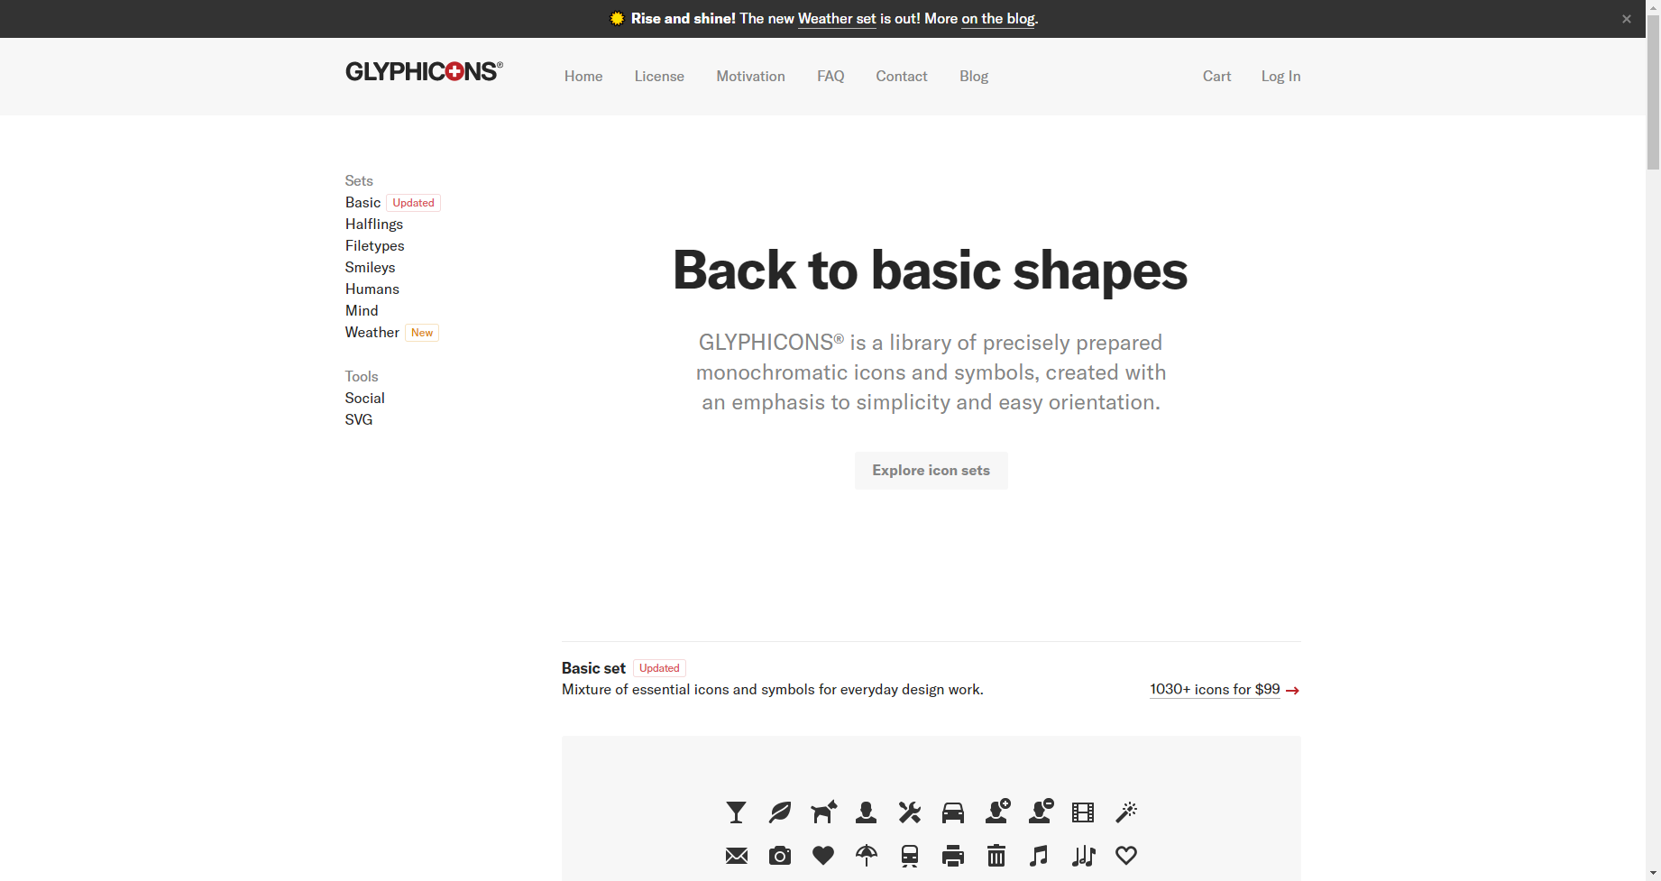
Task: Select the plain user silhouette icon
Action: tap(867, 812)
